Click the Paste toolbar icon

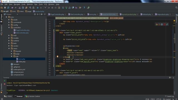[26, 8]
